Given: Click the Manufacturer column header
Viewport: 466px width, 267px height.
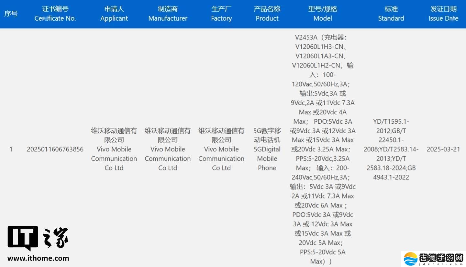Looking at the screenshot, I should click(168, 14).
